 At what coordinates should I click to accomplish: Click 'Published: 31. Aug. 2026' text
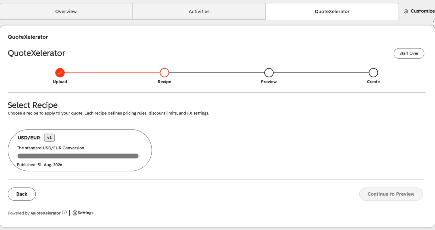pyautogui.click(x=39, y=165)
